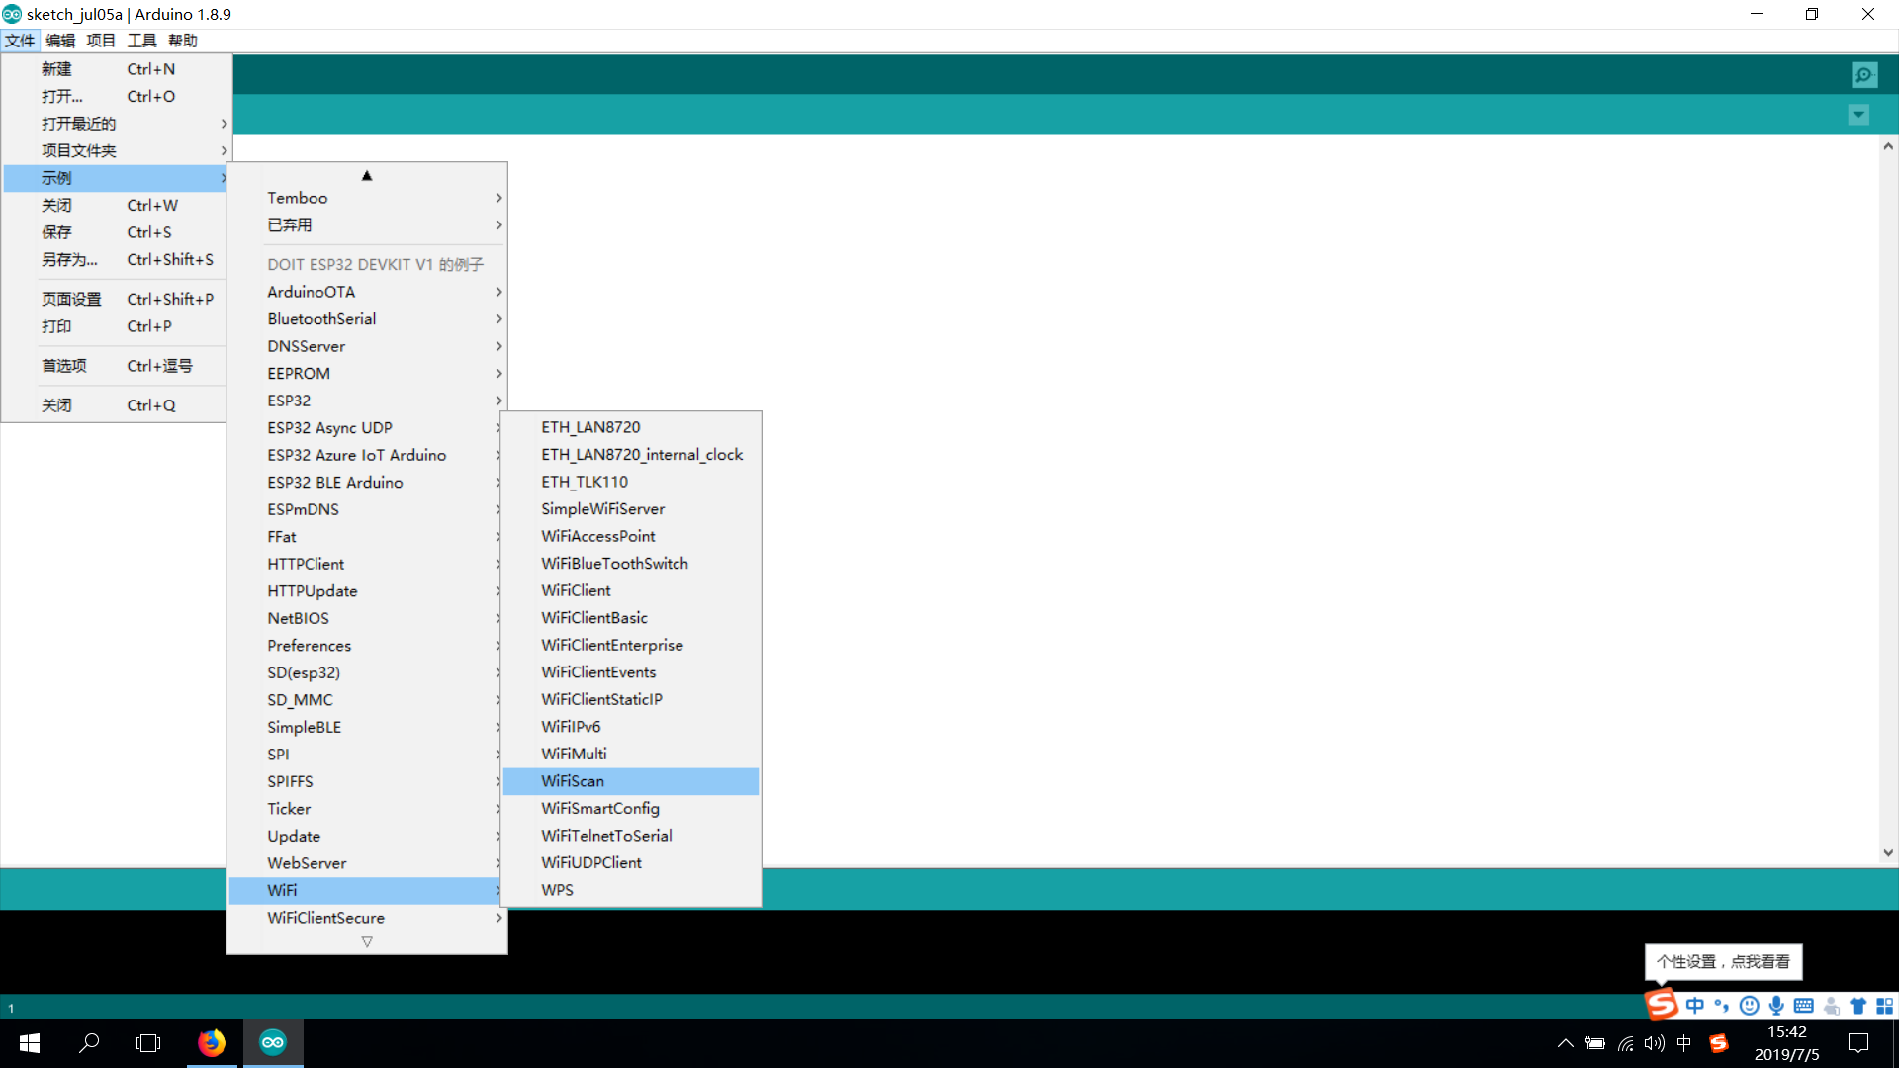This screenshot has height=1068, width=1899.
Task: Open the 工具 menu
Action: [141, 41]
